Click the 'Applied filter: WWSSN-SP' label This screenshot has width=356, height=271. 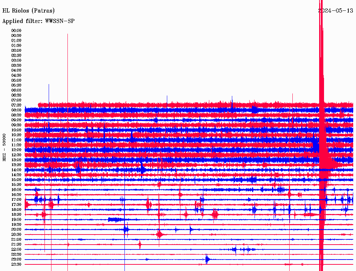point(38,21)
